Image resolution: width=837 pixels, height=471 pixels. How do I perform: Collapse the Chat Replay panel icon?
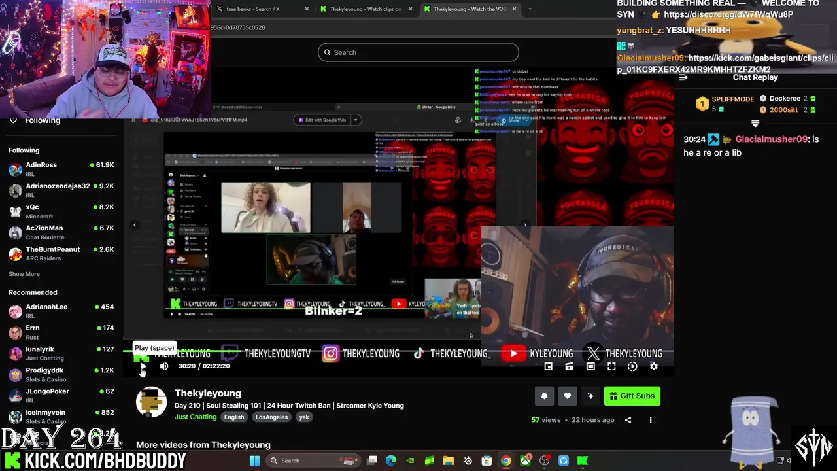coord(683,77)
